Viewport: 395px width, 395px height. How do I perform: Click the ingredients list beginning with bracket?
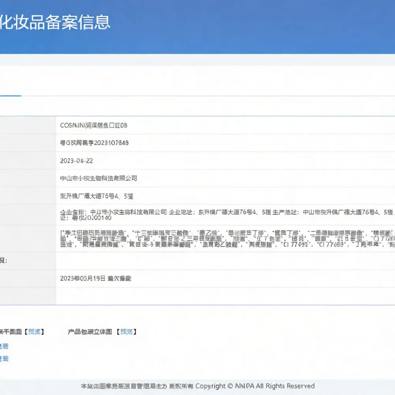tap(225, 238)
